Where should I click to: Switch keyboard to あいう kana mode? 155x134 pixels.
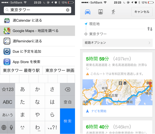click(x=7, y=115)
